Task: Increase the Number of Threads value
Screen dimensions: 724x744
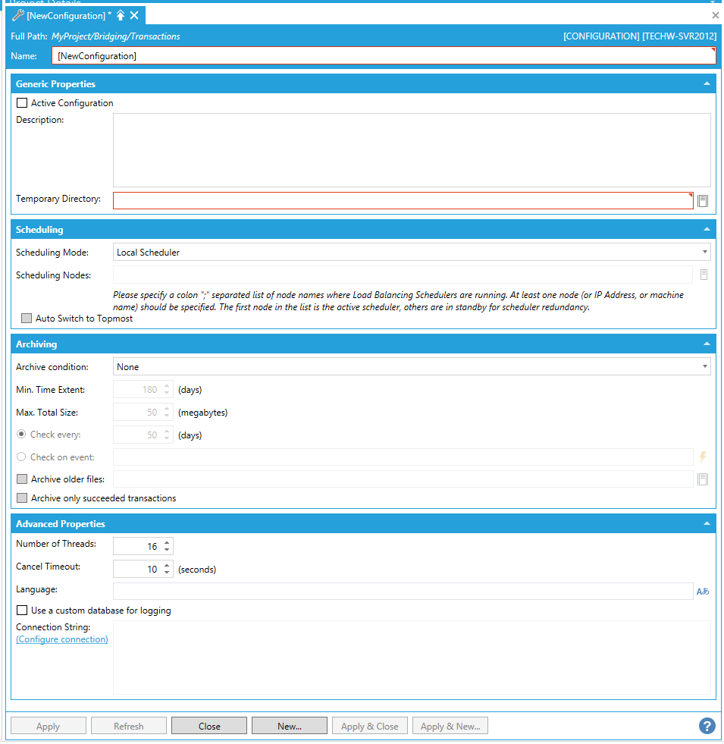Action: click(x=167, y=542)
